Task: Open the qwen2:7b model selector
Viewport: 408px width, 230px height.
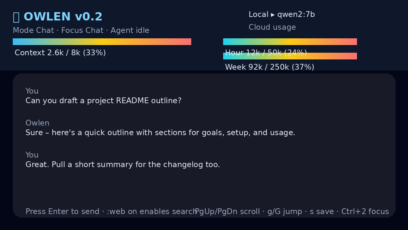Action: 296,15
